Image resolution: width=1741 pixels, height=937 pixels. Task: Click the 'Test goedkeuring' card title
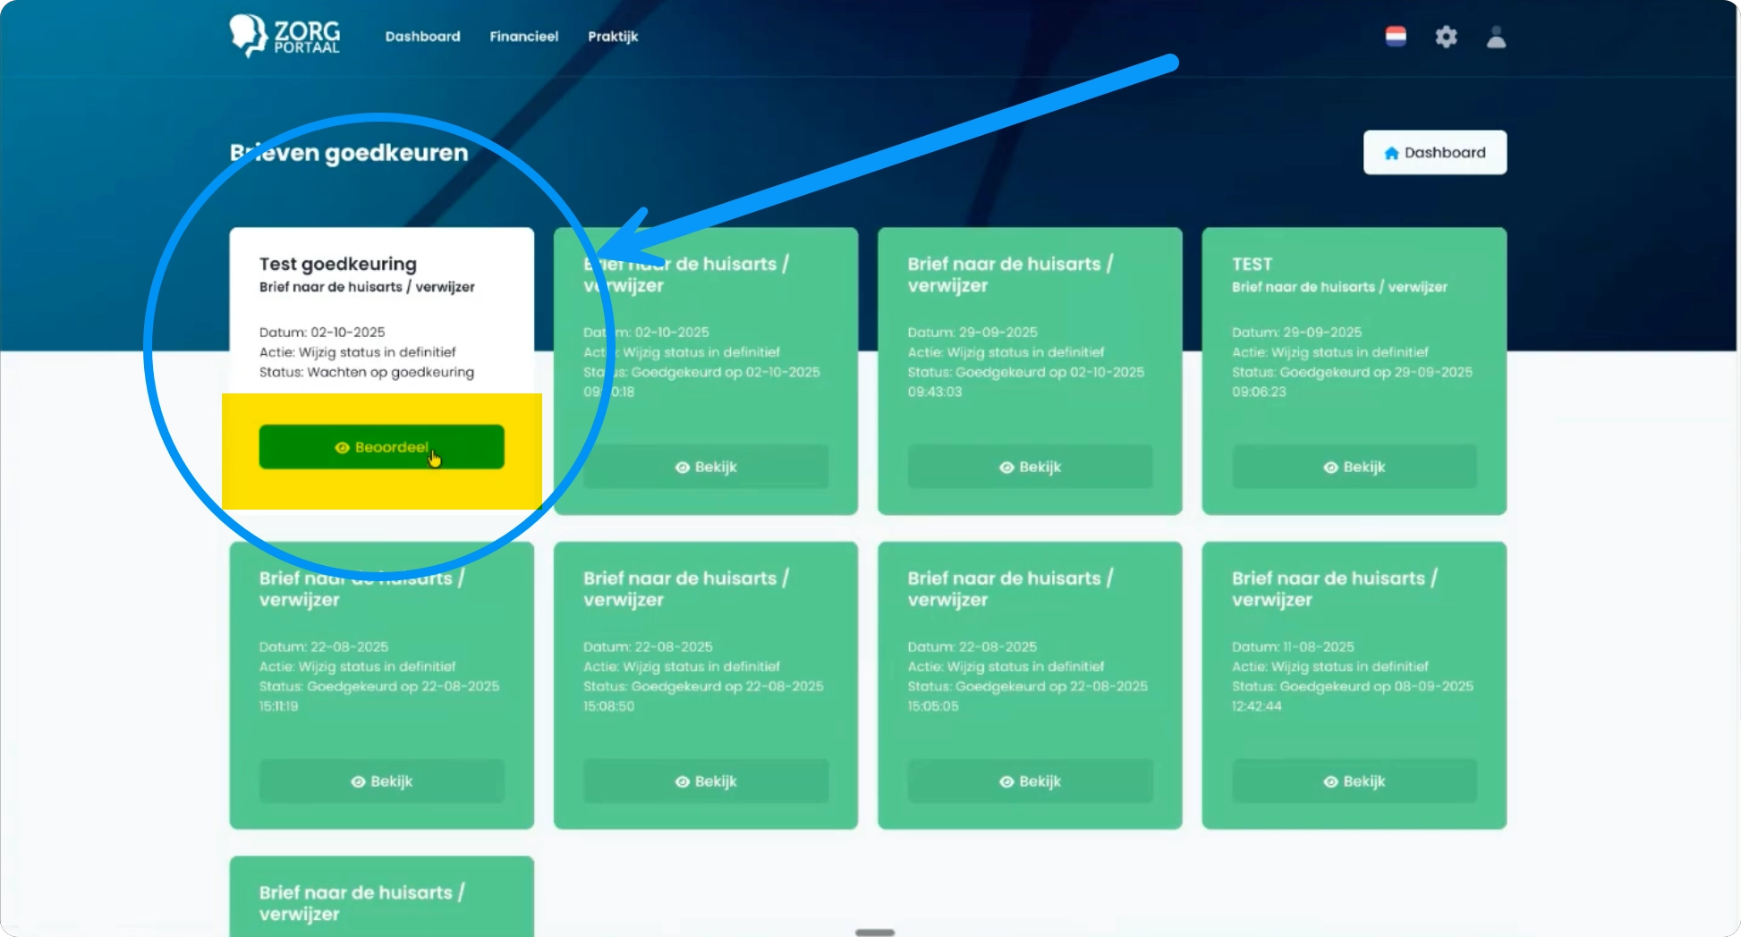click(x=338, y=264)
